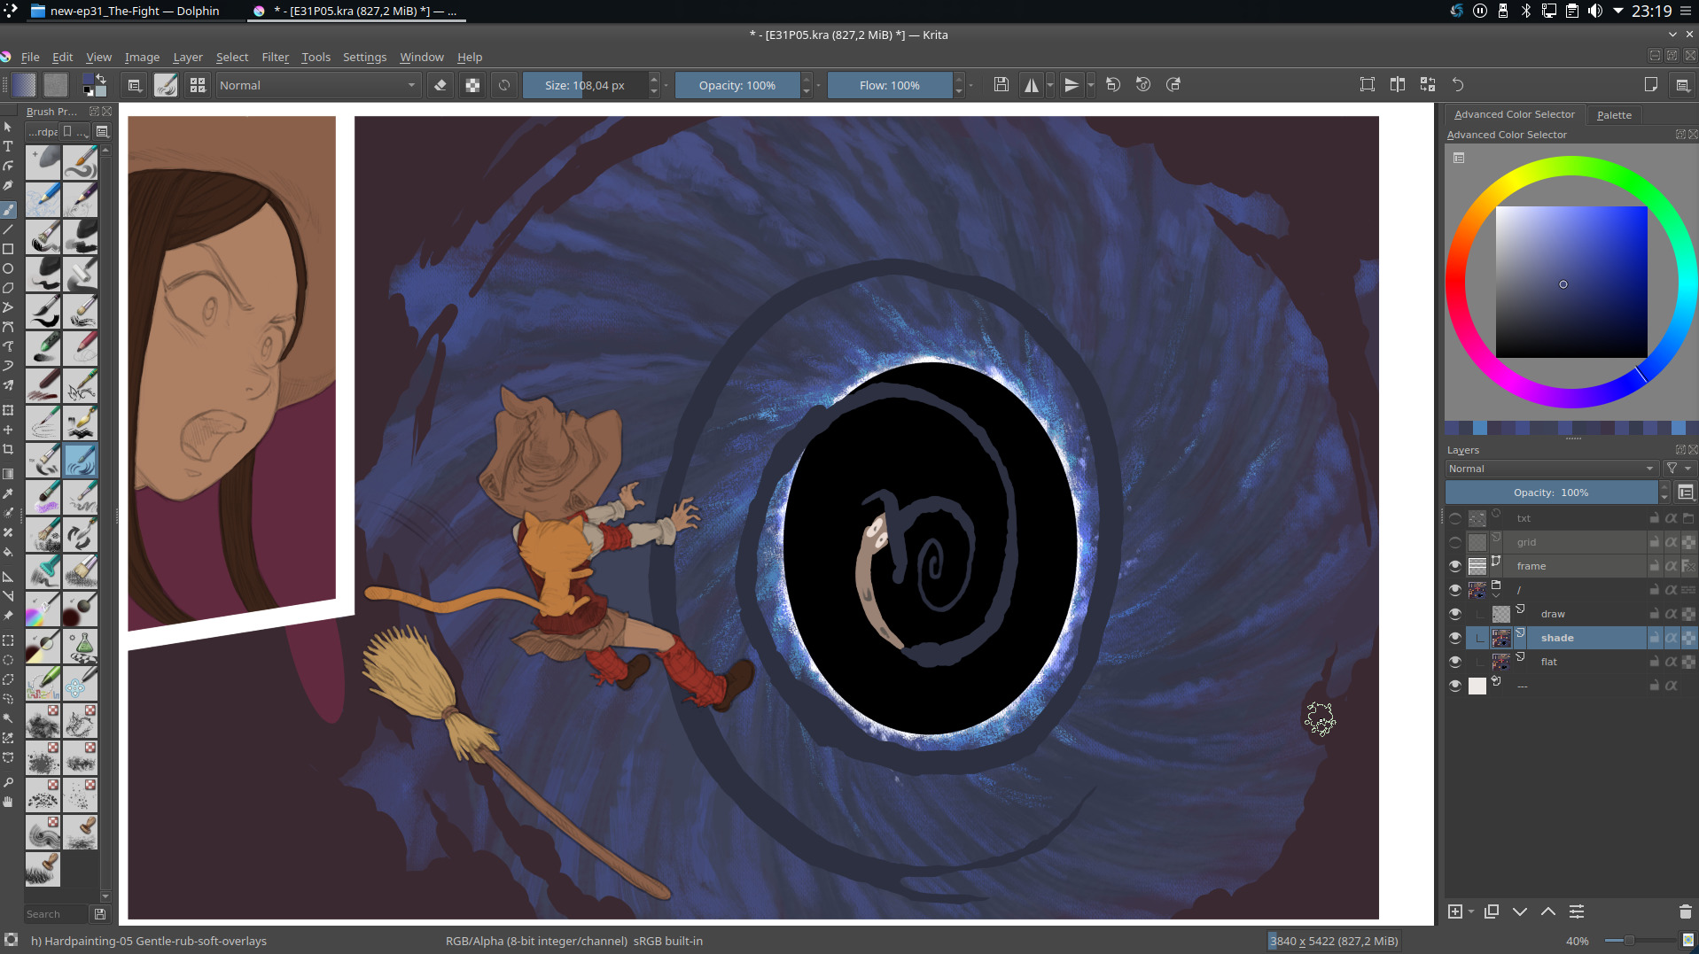
Task: Duplicate layer using the Layers panel footer icon
Action: point(1492,911)
